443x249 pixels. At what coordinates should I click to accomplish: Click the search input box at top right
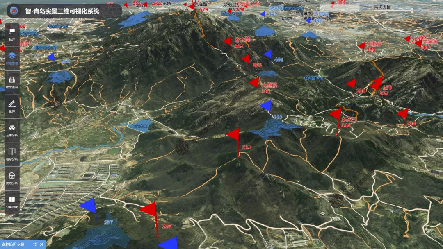pyautogui.click(x=340, y=7)
